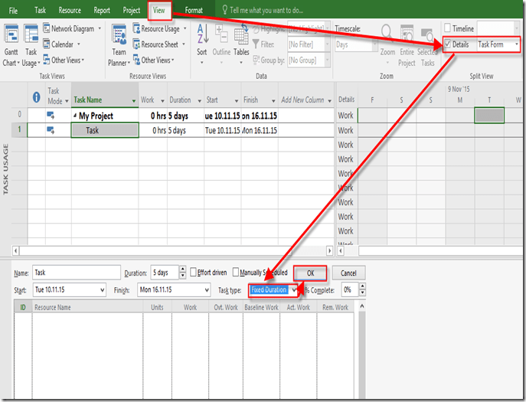The height and width of the screenshot is (402, 526).
Task: Switch to the View ribbon tab
Action: click(159, 11)
